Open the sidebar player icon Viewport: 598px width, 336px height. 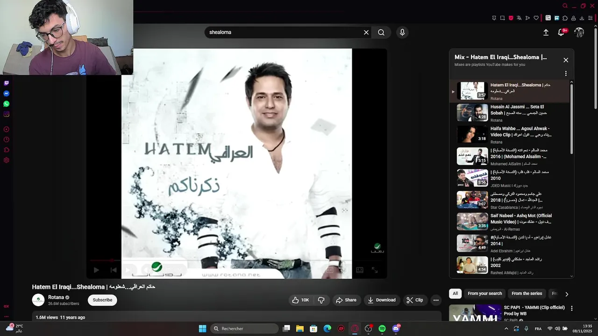click(x=6, y=129)
